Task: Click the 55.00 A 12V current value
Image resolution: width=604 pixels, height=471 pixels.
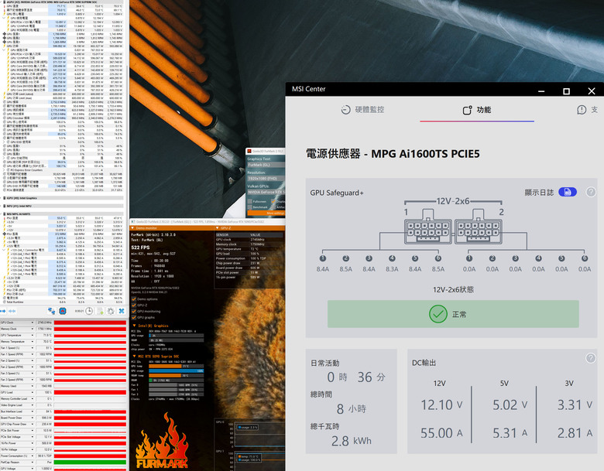Action: click(x=441, y=433)
